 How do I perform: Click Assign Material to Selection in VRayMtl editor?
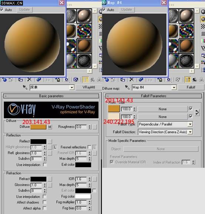[20, 80]
